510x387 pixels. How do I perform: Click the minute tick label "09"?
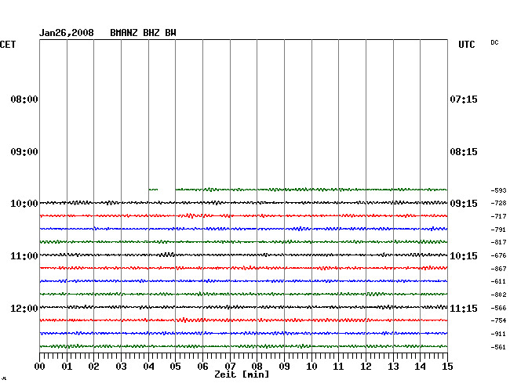click(284, 367)
